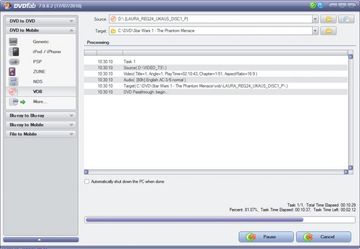The width and height of the screenshot is (360, 249).
Task: Click the ZUNE device icon
Action: coord(12,72)
